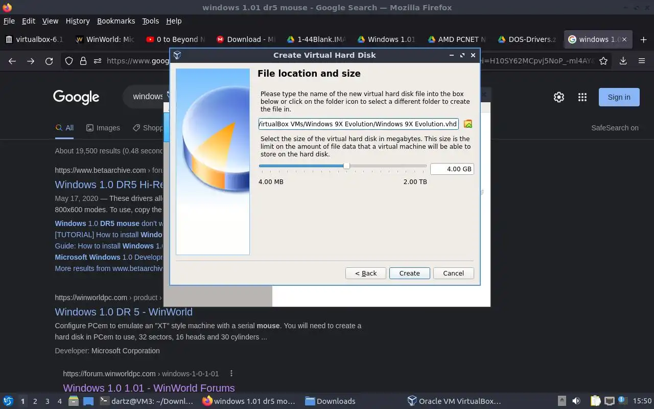
Task: Open the Windows 1.0 DR 5 - WinWorld result
Action: click(x=124, y=312)
